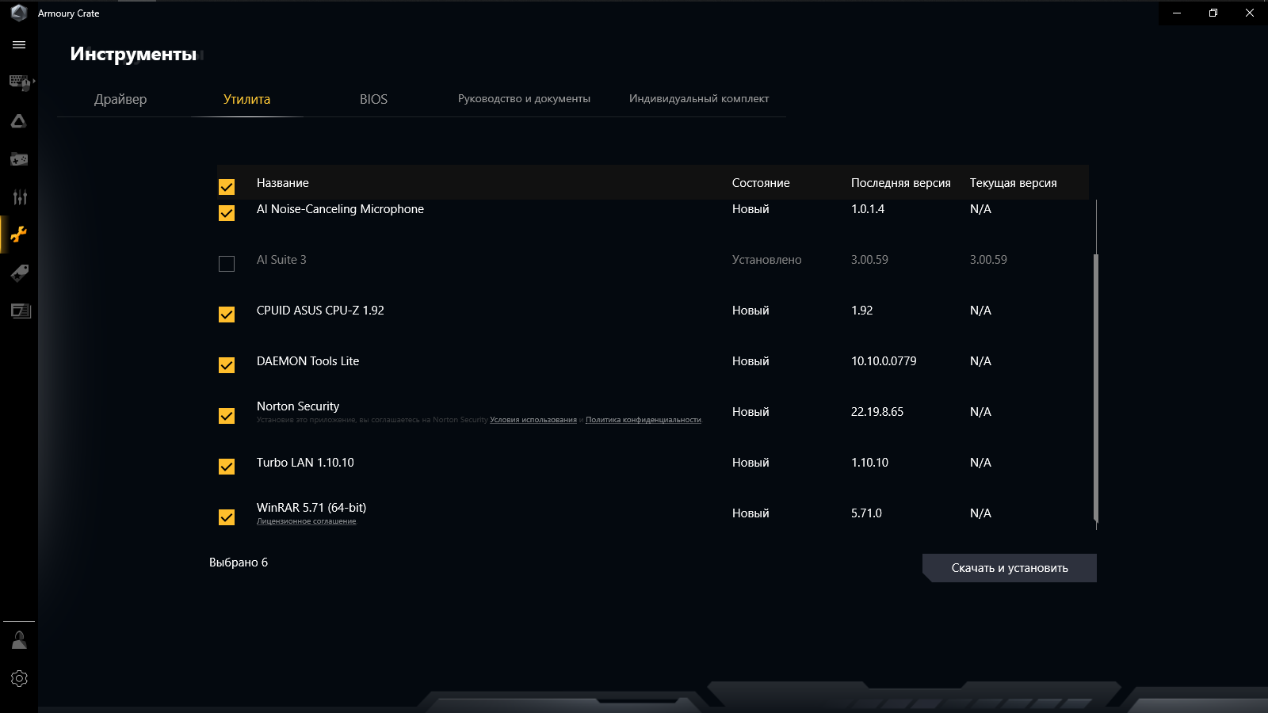This screenshot has width=1268, height=713.
Task: Check the AI Suite 3 checkbox
Action: tap(227, 264)
